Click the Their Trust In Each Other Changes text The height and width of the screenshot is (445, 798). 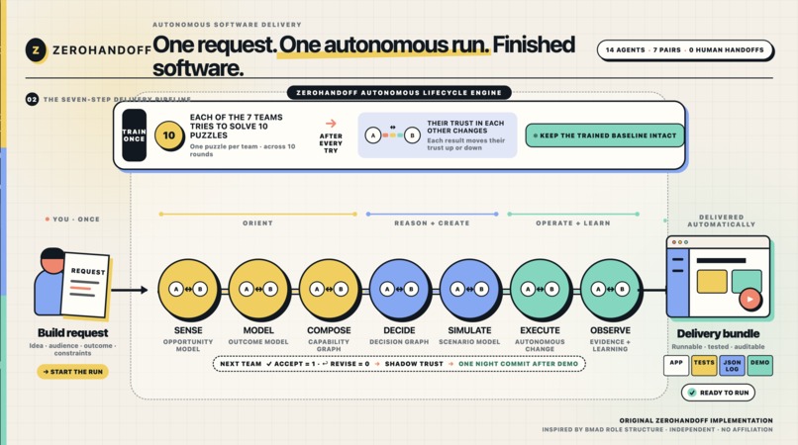click(x=465, y=127)
